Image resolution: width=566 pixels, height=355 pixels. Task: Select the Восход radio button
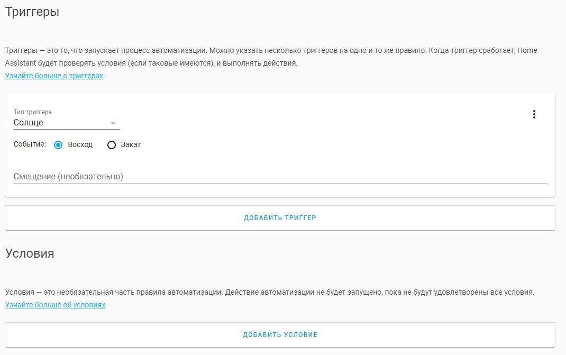pyautogui.click(x=58, y=145)
